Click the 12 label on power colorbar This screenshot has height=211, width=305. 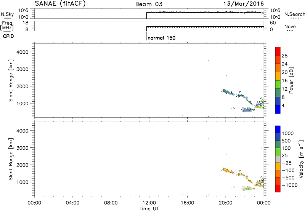click(x=284, y=89)
